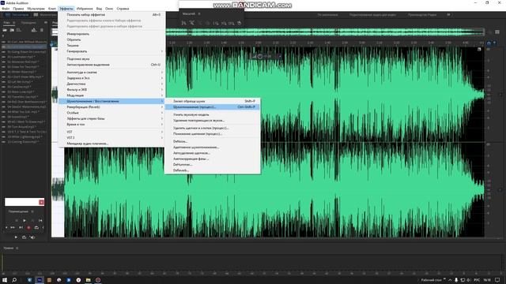Open the Мультитрек menu
Image resolution: width=506 pixels, height=284 pixels.
pyautogui.click(x=36, y=9)
